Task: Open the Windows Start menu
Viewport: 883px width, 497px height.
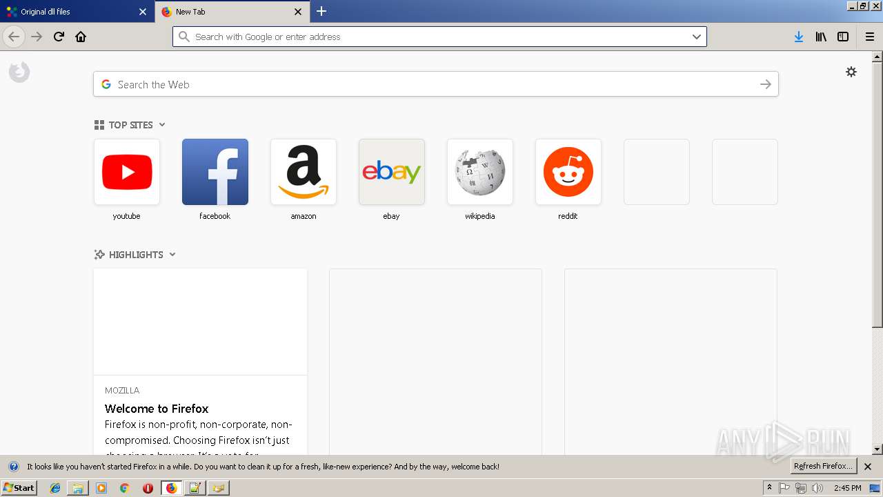Action: pyautogui.click(x=19, y=488)
